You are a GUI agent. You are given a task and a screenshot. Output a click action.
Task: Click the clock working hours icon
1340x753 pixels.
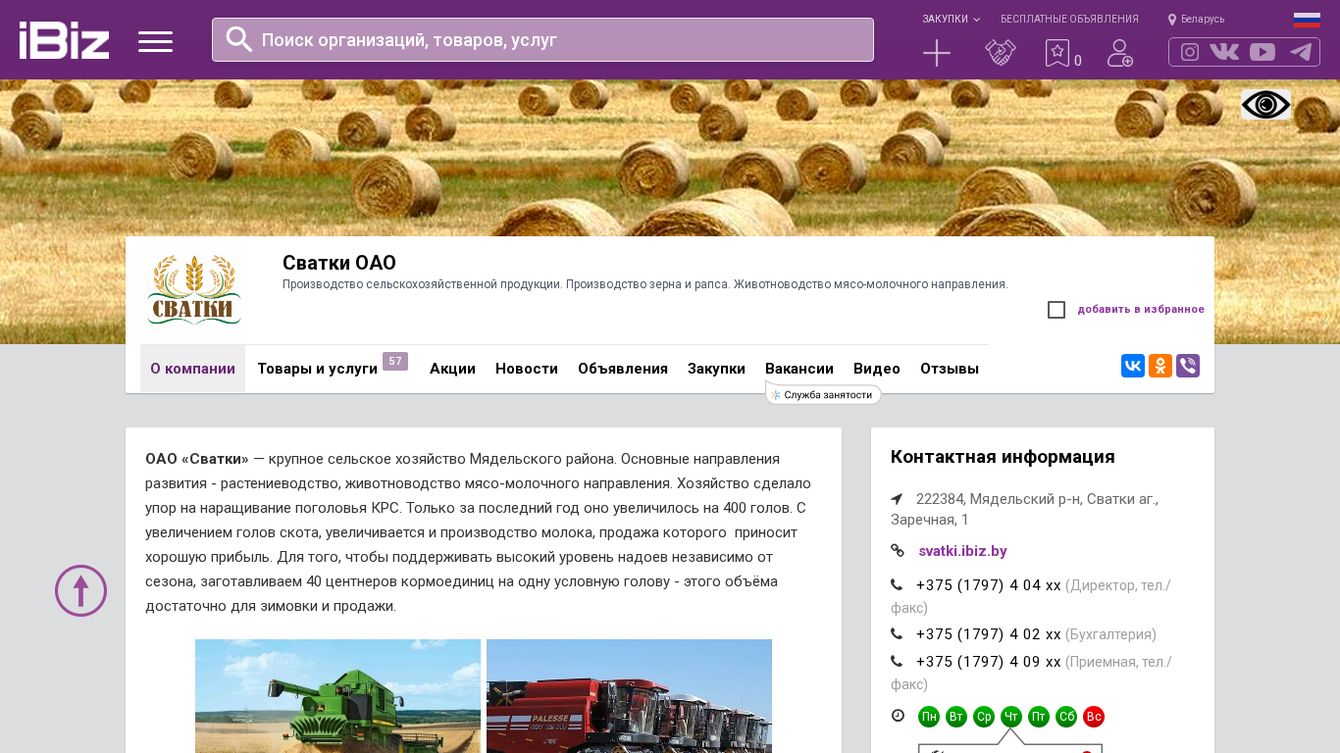pos(898,716)
